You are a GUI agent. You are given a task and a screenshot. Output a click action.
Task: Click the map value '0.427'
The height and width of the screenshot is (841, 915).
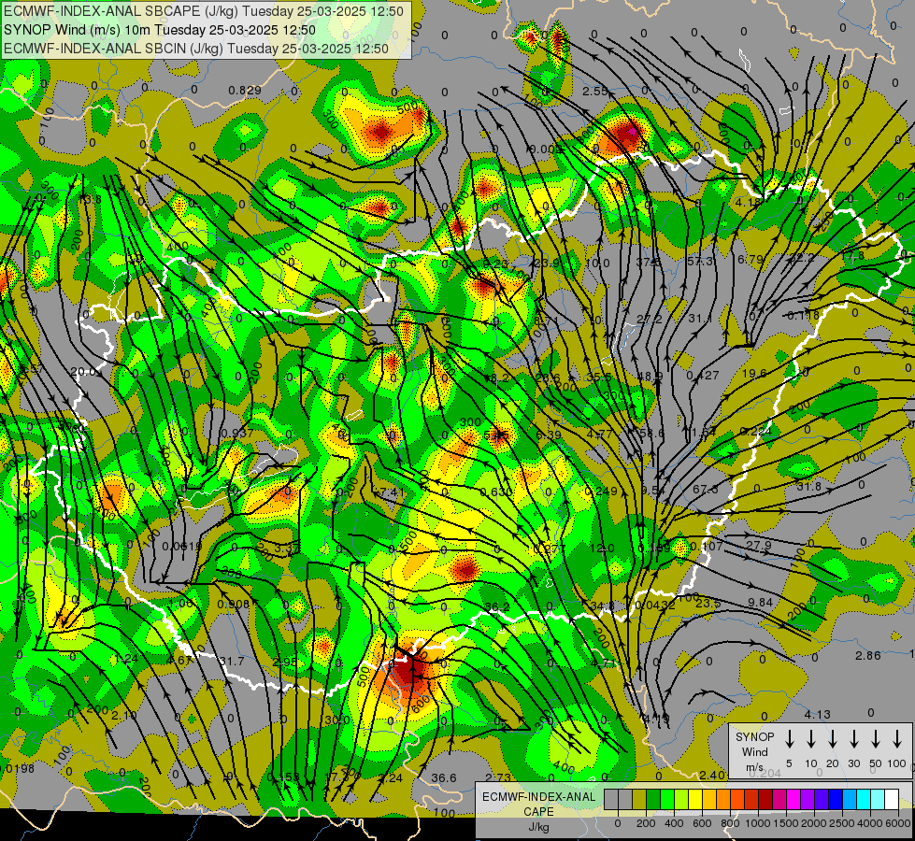703,376
